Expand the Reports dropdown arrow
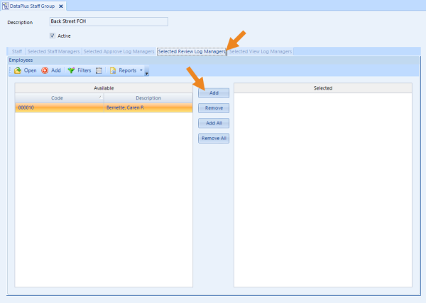 141,70
